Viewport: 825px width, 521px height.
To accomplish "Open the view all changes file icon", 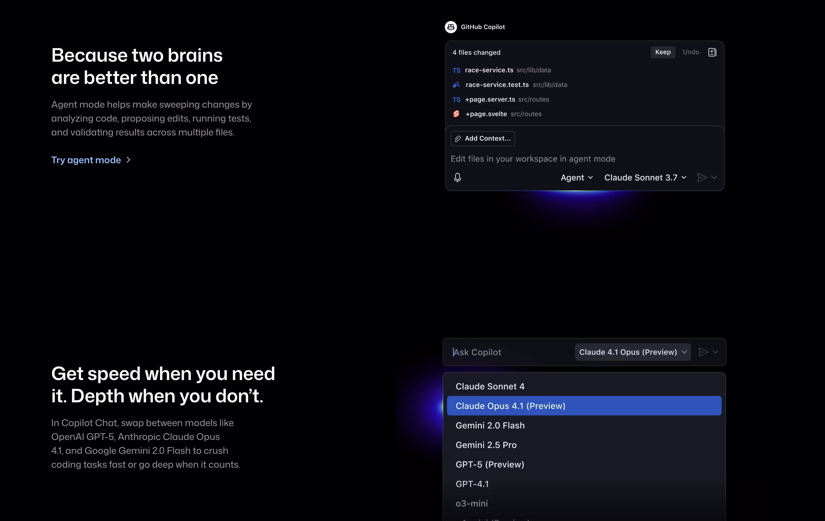I will coord(712,52).
